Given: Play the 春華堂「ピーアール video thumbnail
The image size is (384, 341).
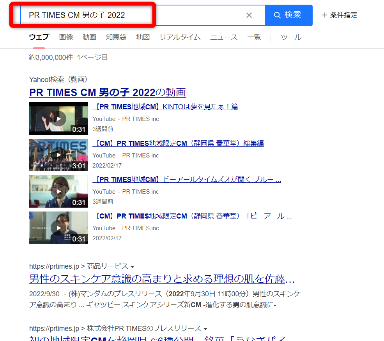Looking at the screenshot, I should coord(58,228).
